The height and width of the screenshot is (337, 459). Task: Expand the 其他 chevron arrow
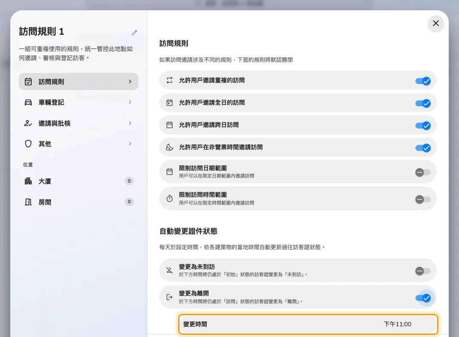[x=130, y=144]
